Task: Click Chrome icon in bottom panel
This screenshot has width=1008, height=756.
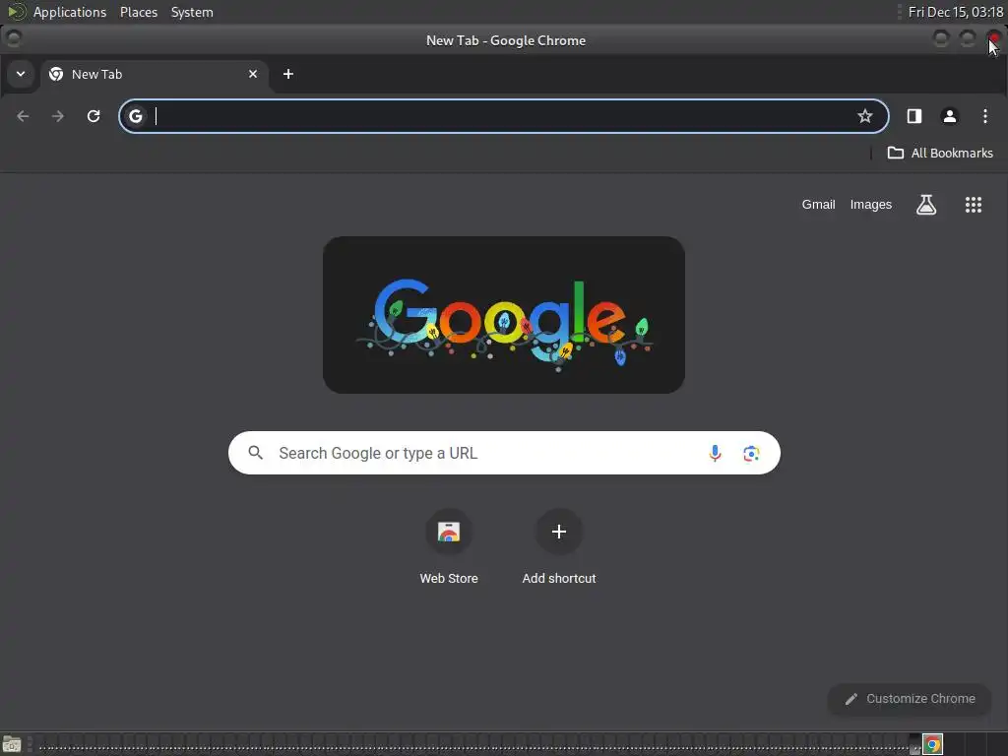Action: (933, 744)
